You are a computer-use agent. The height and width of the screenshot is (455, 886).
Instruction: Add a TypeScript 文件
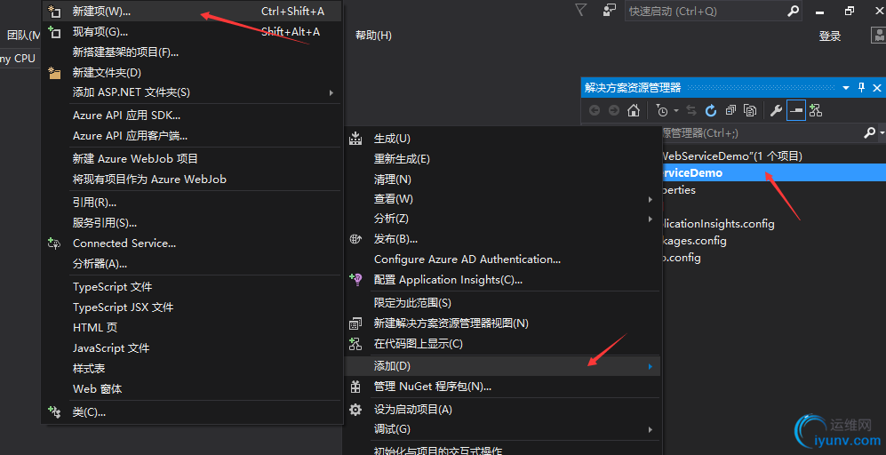[x=192, y=286]
